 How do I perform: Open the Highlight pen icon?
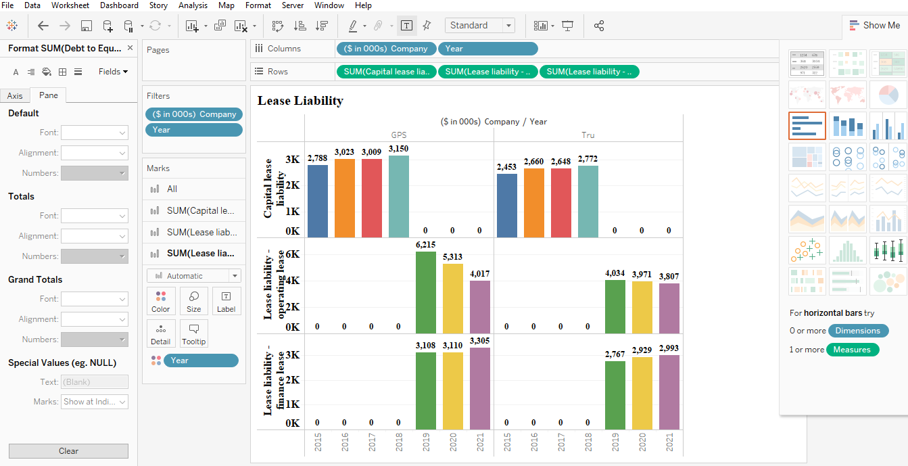(x=354, y=25)
